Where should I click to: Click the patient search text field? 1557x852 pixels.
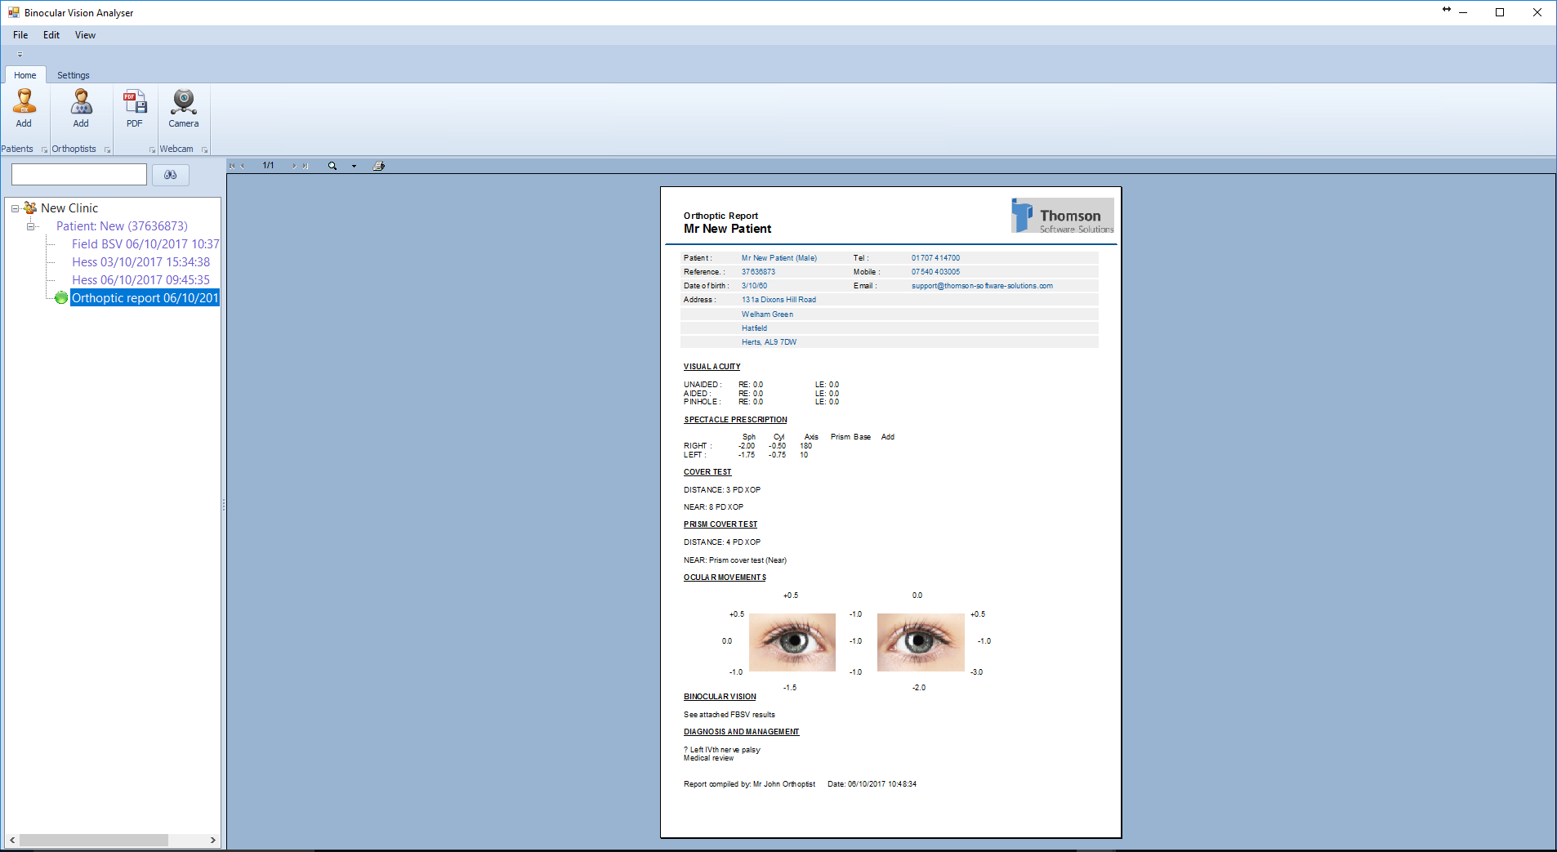[79, 175]
